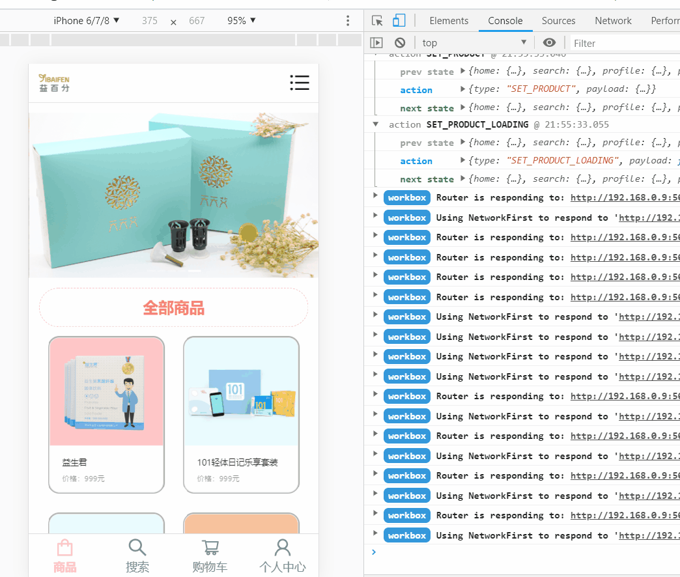Open the hamburger menu in the mobile page

pos(300,82)
